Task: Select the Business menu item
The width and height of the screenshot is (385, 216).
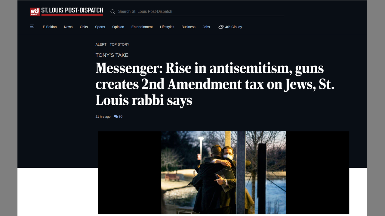Action: click(188, 27)
